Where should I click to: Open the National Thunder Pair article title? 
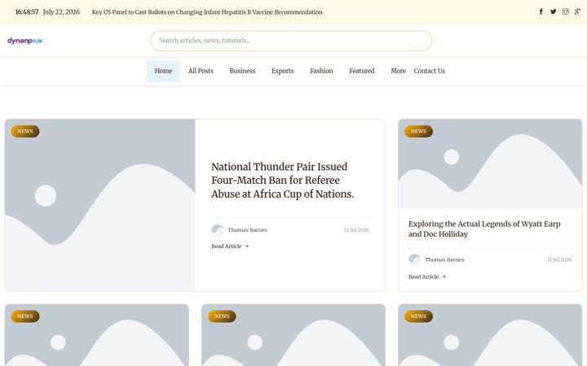pyautogui.click(x=283, y=180)
